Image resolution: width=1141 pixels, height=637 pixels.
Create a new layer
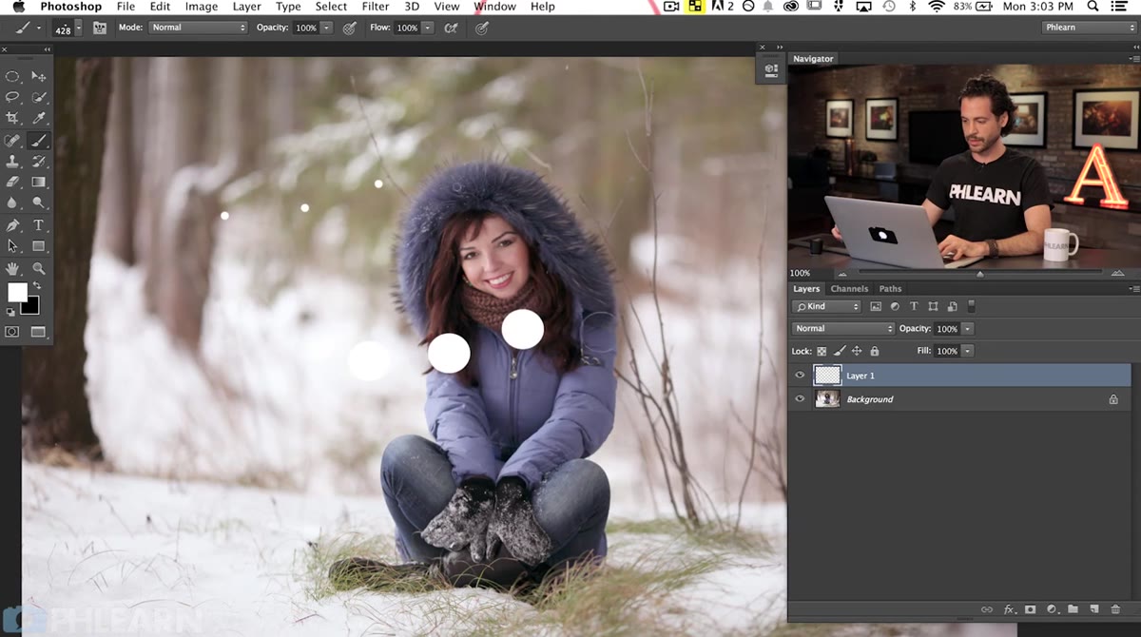1093,609
